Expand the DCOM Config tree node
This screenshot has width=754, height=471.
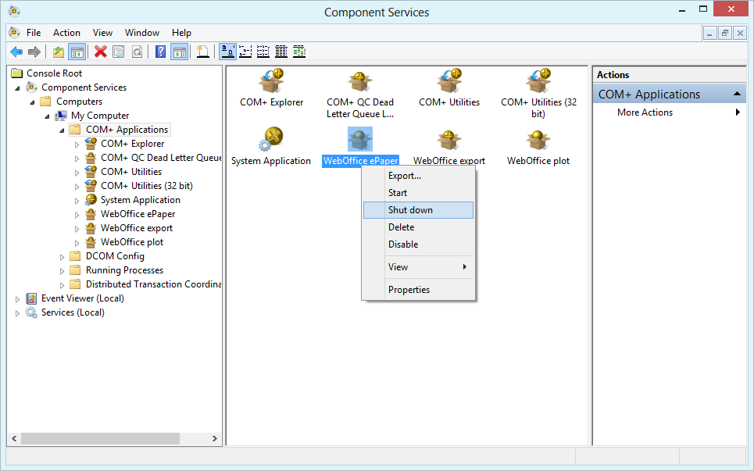62,256
